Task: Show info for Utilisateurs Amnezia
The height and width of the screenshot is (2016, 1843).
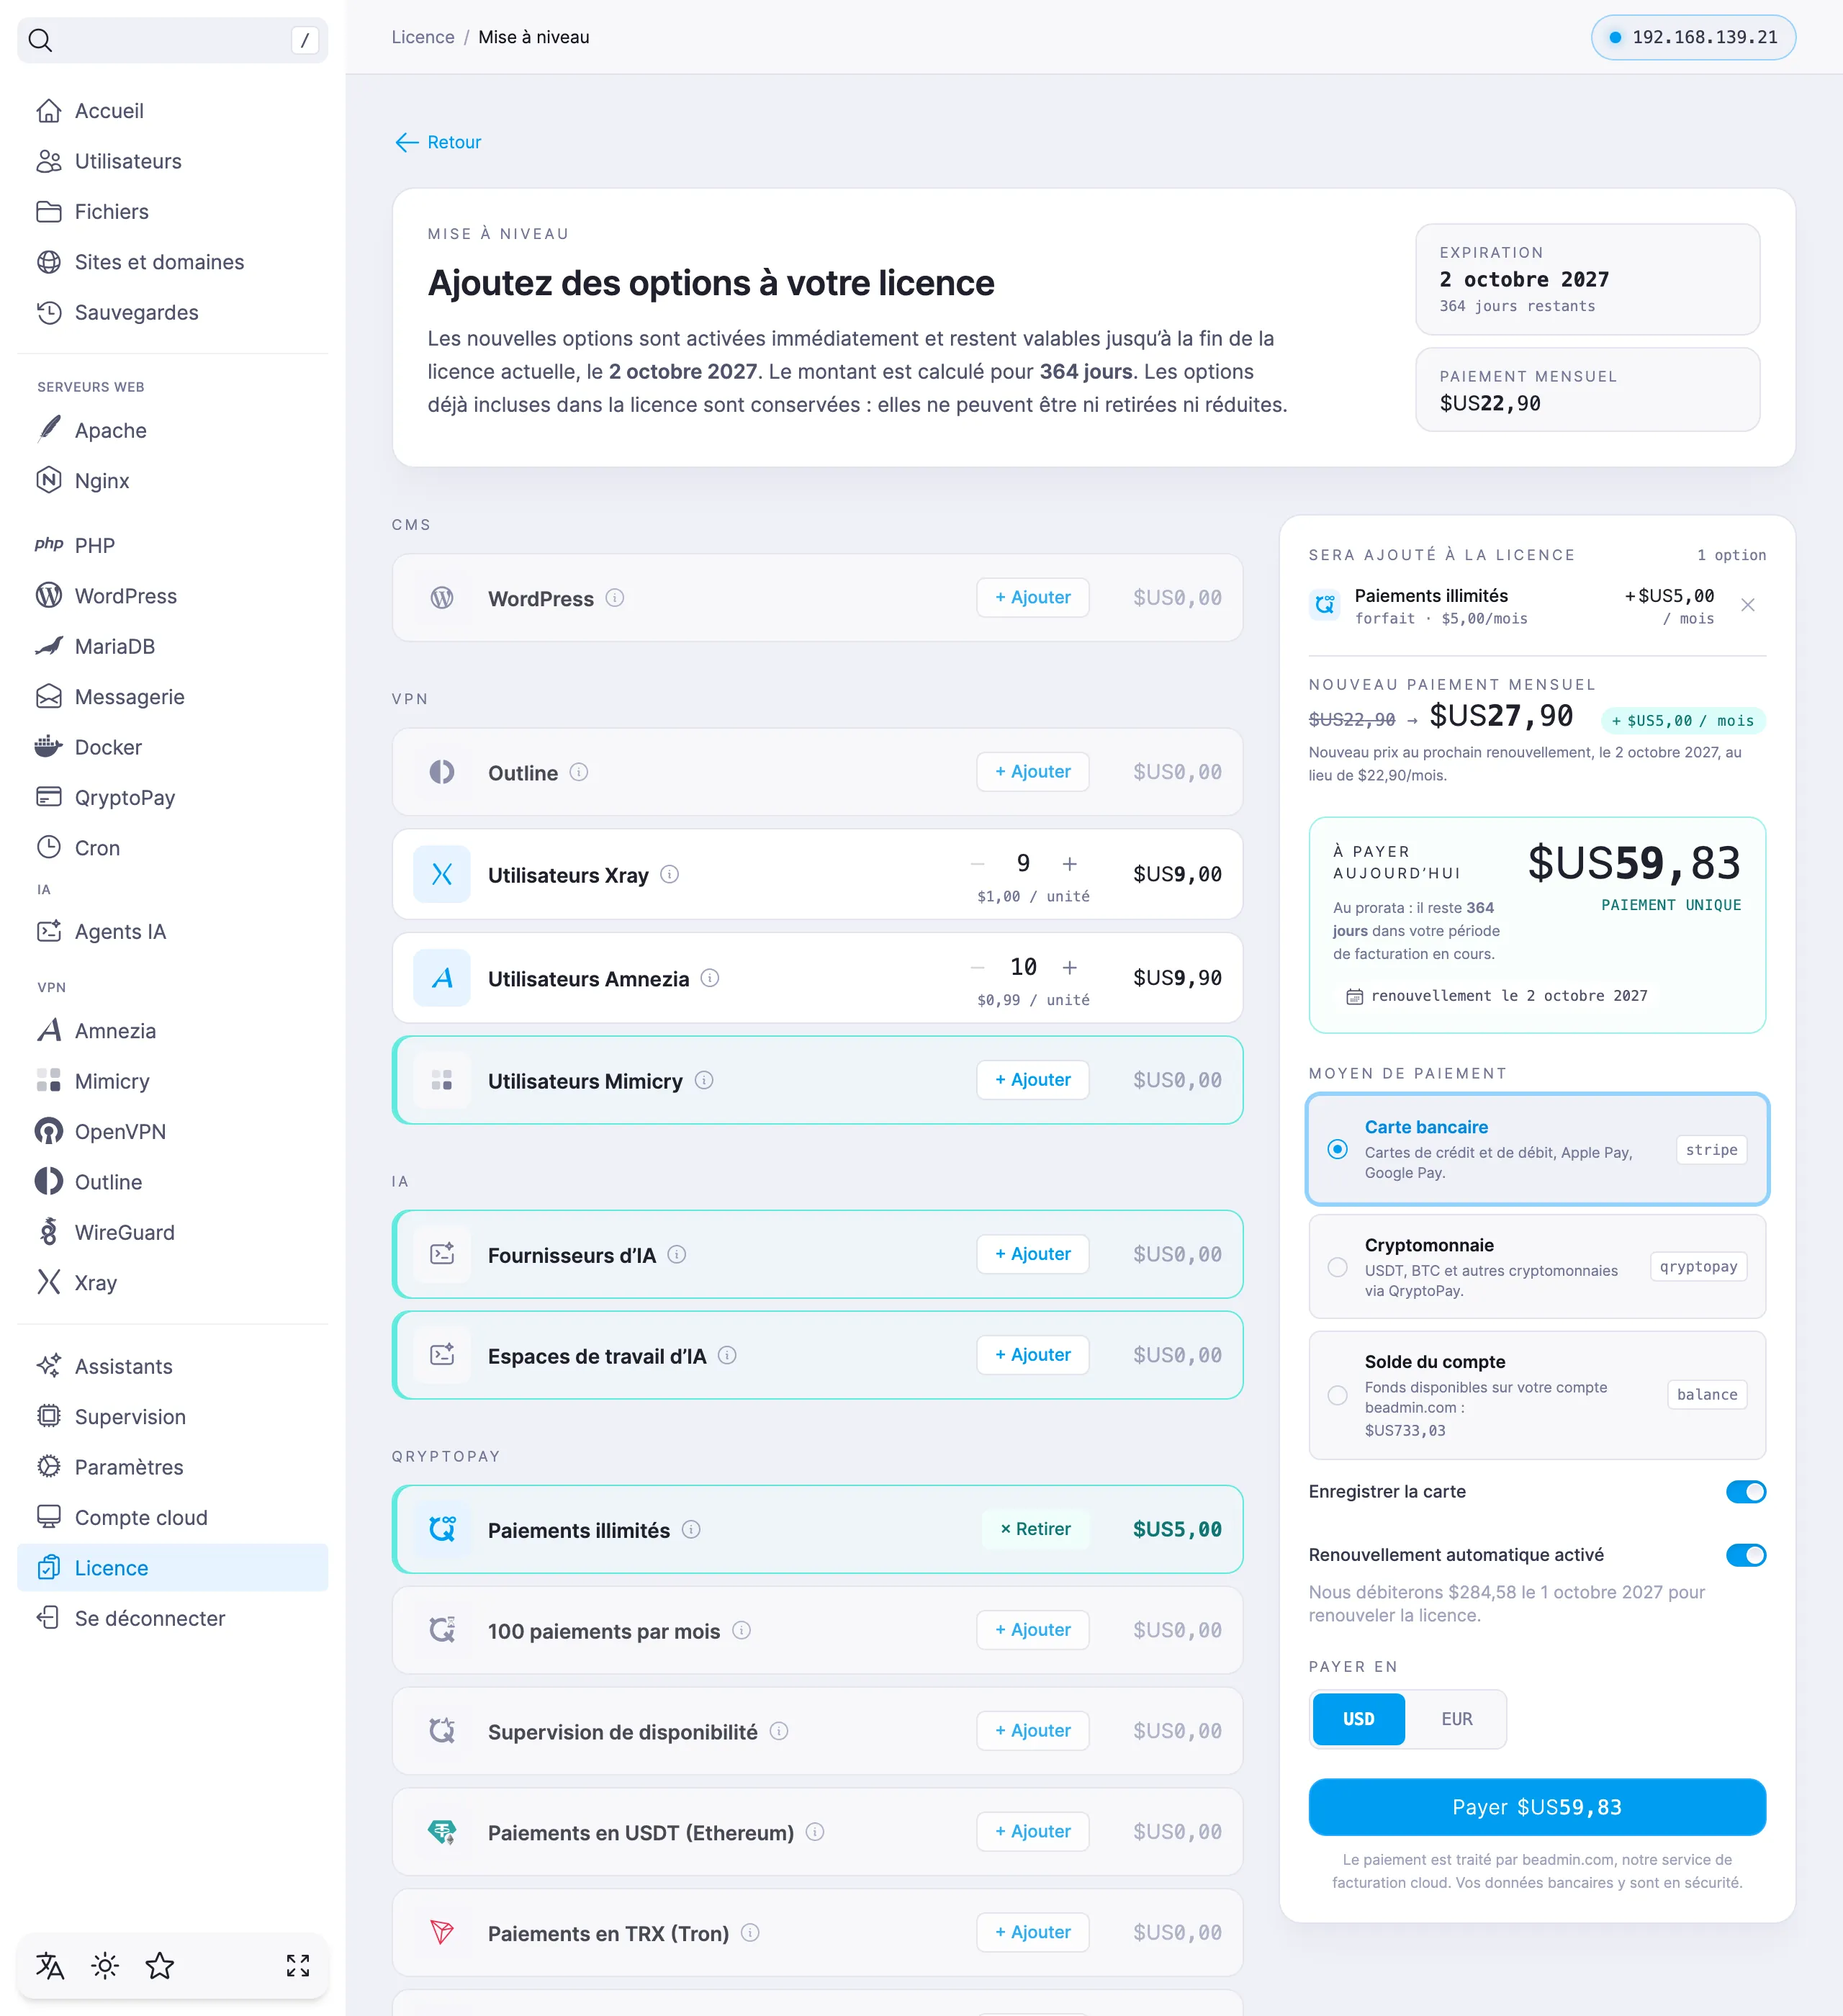Action: point(710,978)
